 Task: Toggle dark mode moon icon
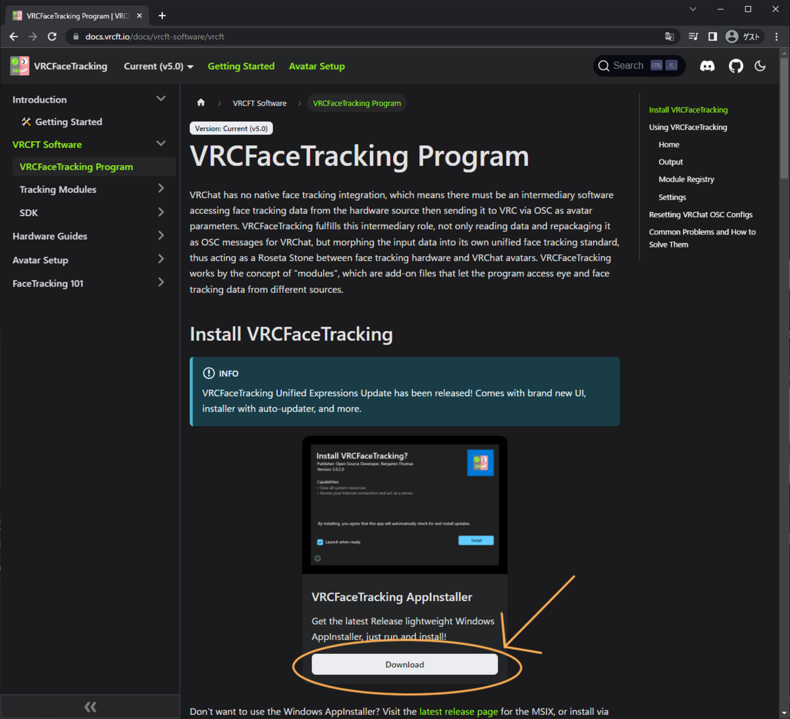(x=760, y=66)
